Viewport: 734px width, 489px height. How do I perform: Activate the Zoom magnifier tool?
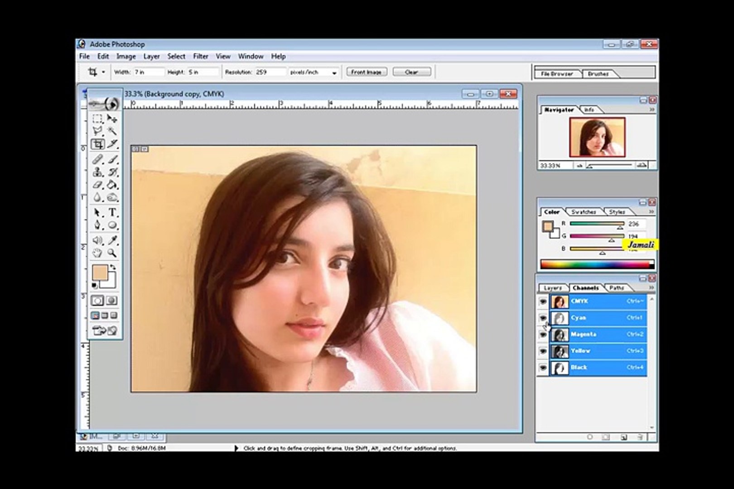112,254
